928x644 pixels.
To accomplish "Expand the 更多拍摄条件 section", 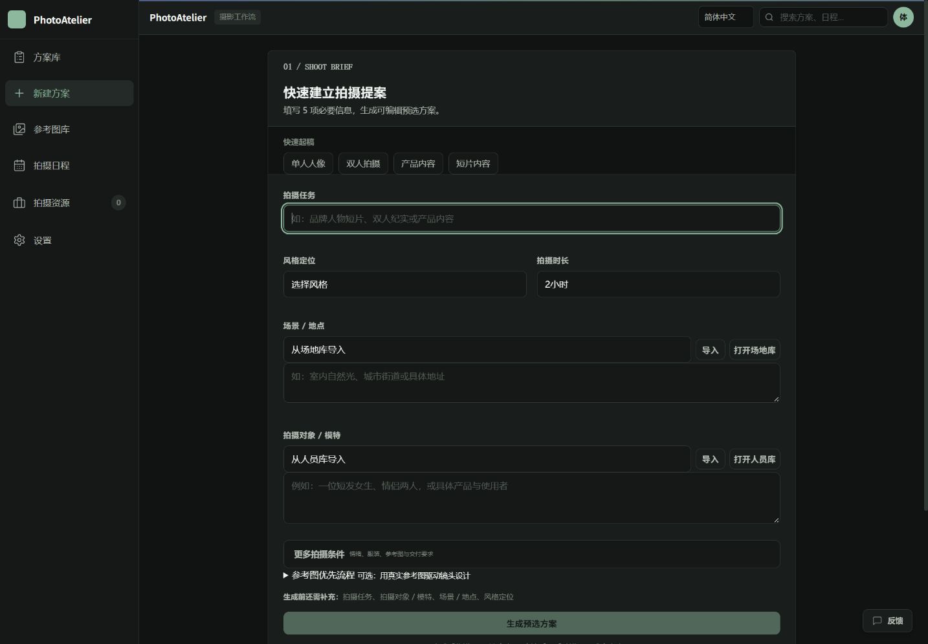I will [531, 554].
